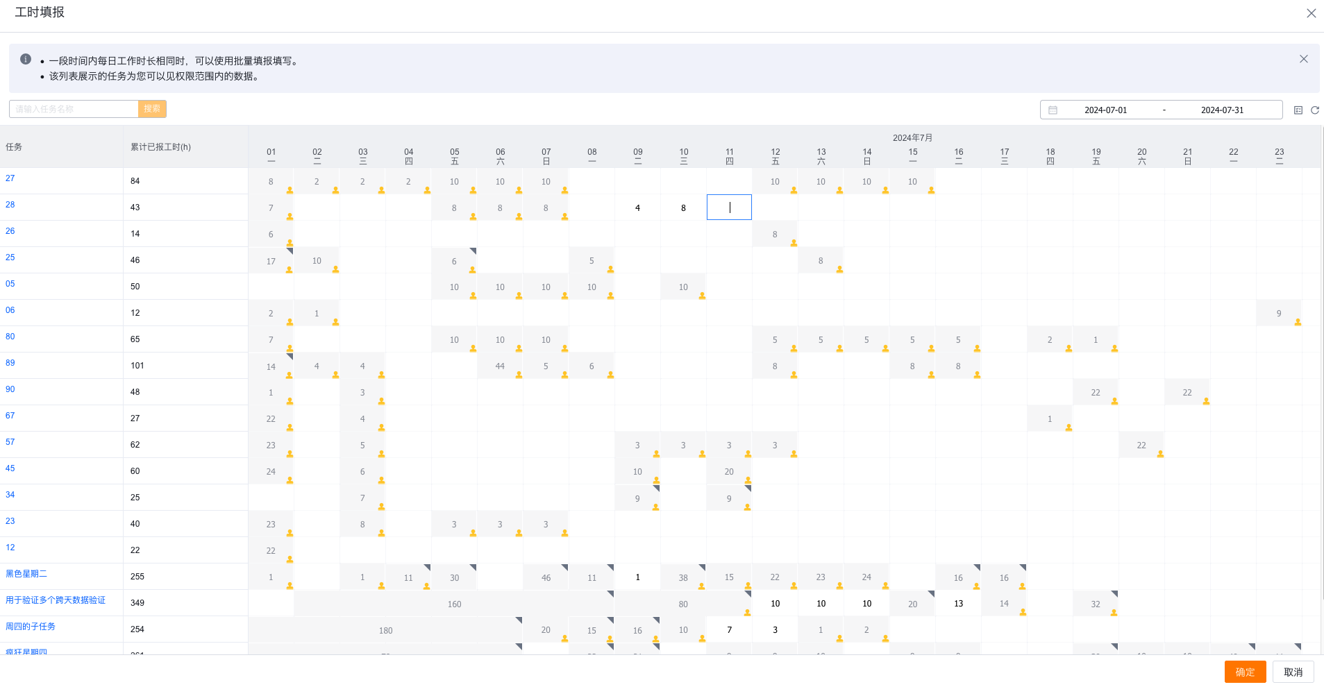Viewport: 1324px width, 687px height.
Task: Open task link 34
Action: [10, 495]
